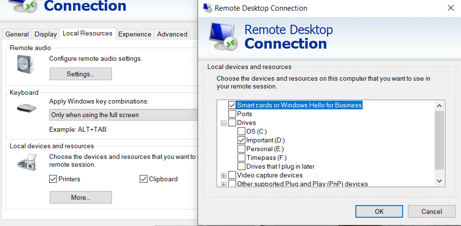
Task: Uncheck Smart cards or Windows Hello checkbox
Action: pos(232,105)
